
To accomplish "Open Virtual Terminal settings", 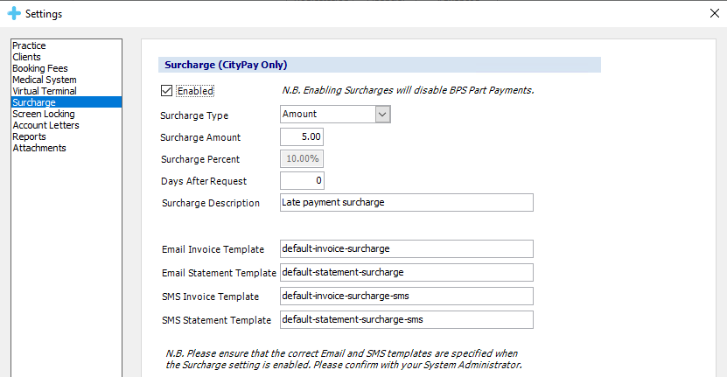I will pos(44,91).
